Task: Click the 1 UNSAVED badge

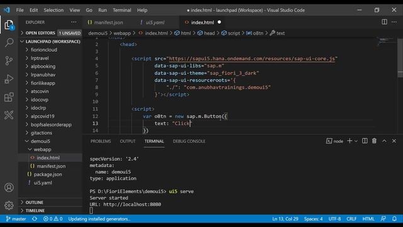Action: pyautogui.click(x=69, y=33)
